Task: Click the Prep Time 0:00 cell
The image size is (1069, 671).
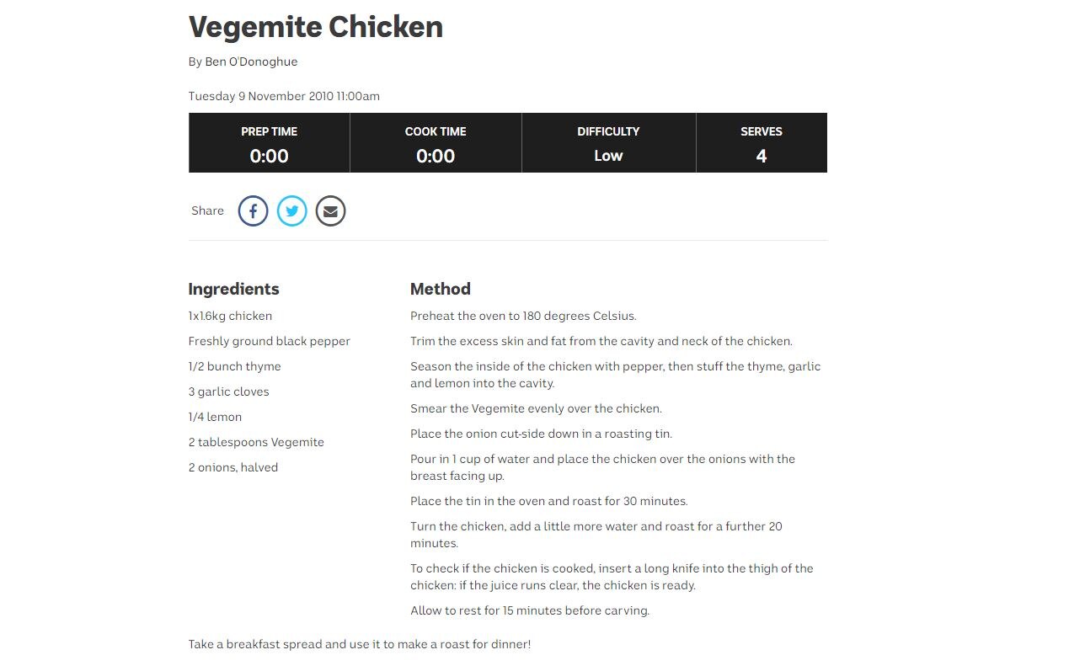Action: coord(269,143)
